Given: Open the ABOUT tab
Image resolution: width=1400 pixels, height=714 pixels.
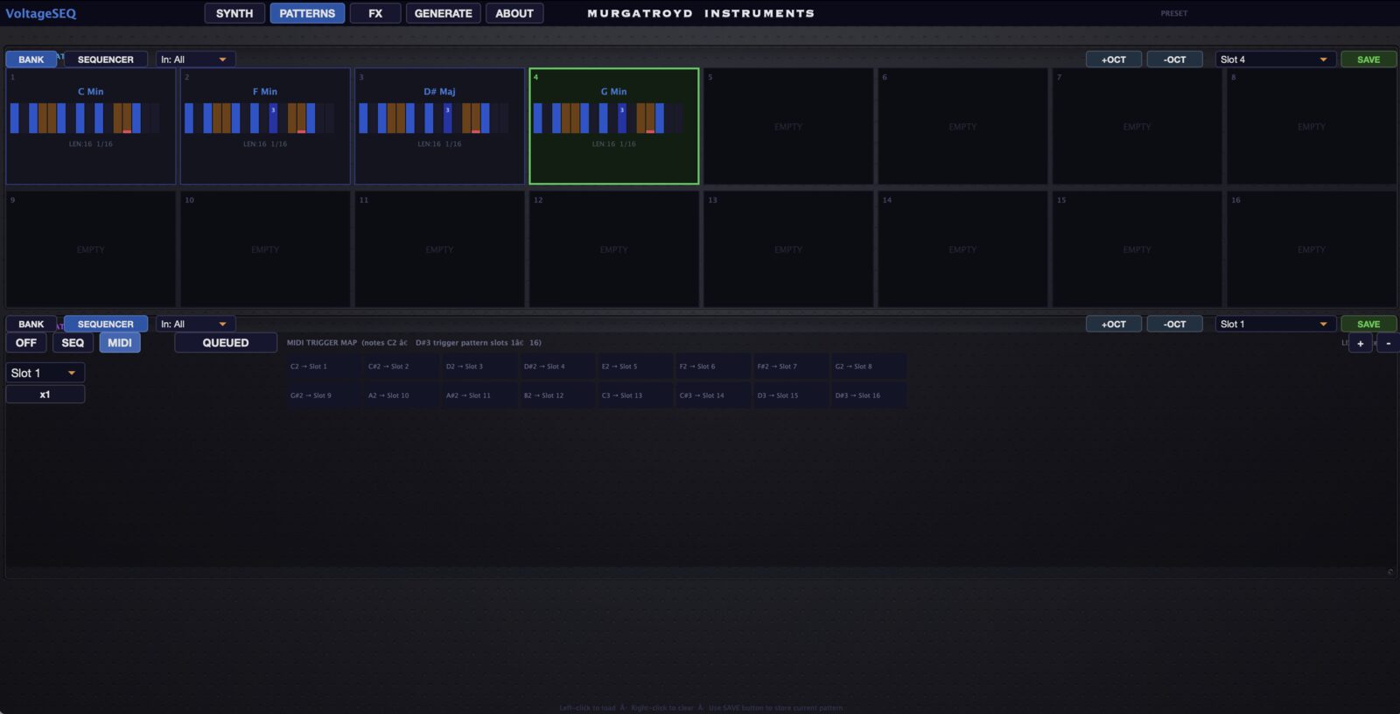Looking at the screenshot, I should pos(514,13).
